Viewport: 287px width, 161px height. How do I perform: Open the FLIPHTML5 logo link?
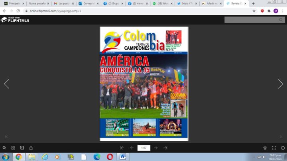tap(15, 19)
